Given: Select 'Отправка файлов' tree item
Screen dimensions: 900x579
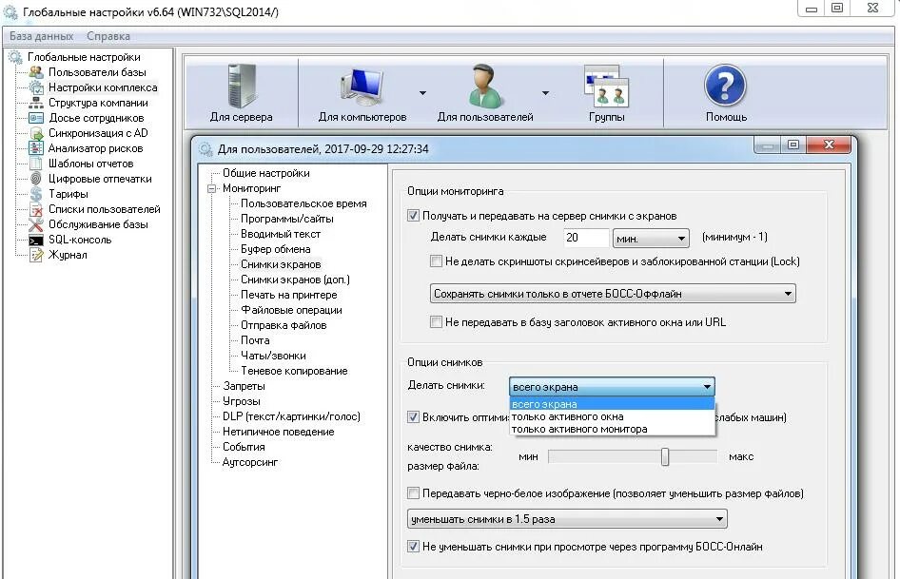Looking at the screenshot, I should (283, 325).
